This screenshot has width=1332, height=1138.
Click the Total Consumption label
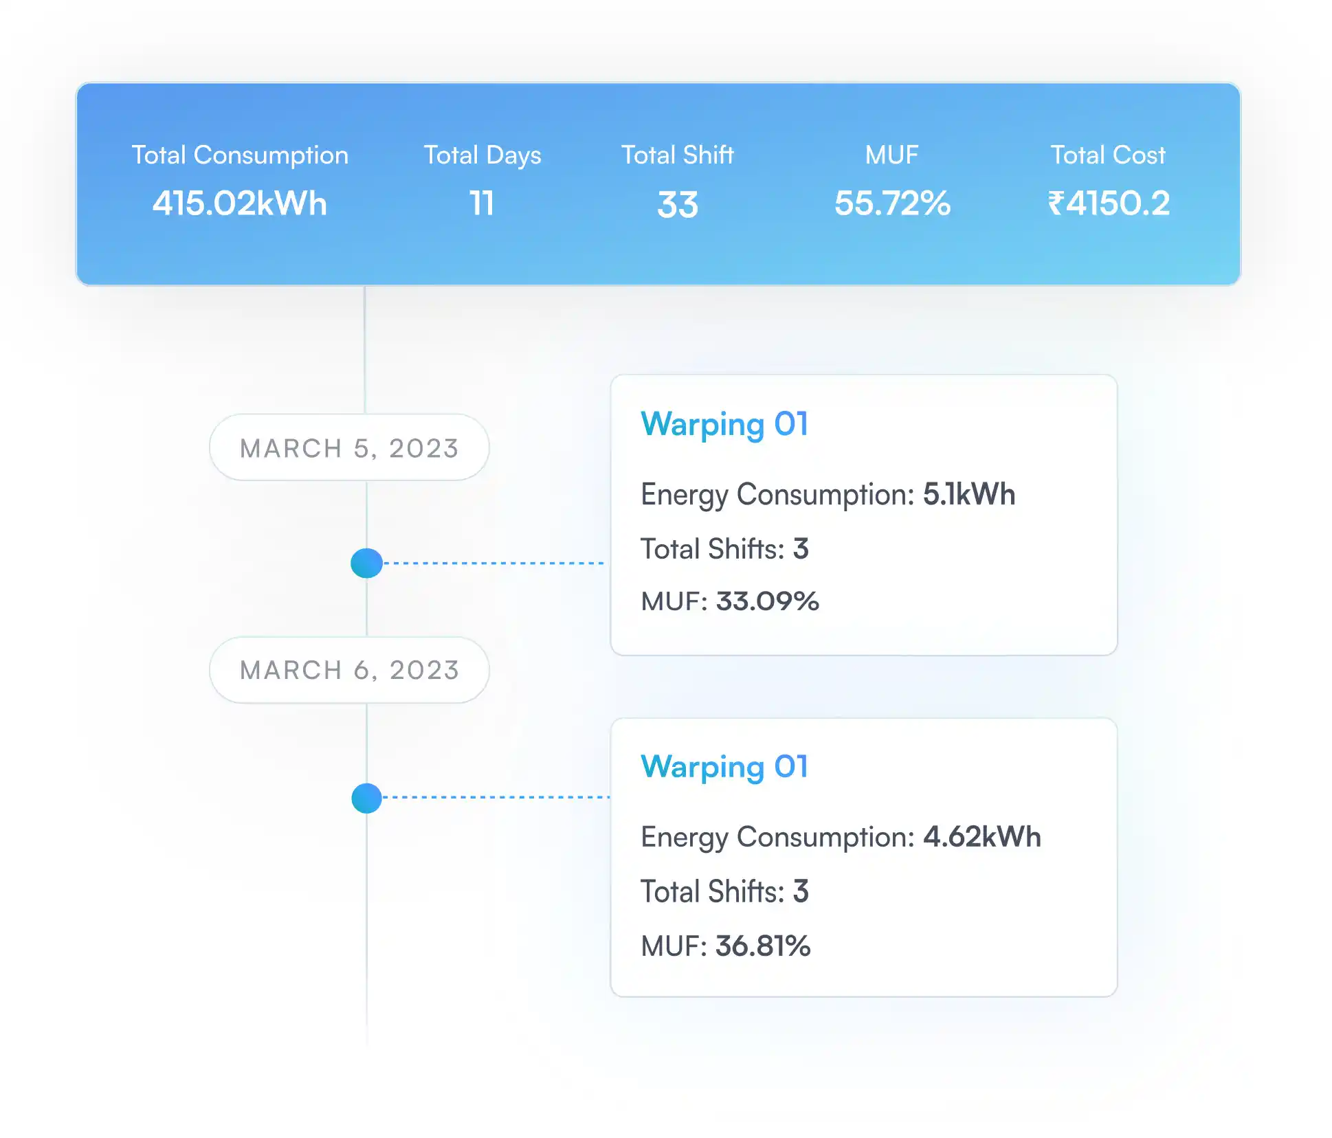coord(240,155)
